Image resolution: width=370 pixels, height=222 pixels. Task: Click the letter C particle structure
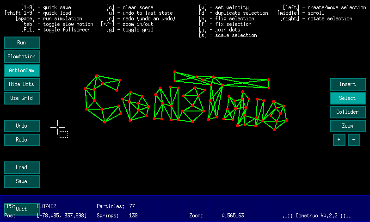(103, 99)
